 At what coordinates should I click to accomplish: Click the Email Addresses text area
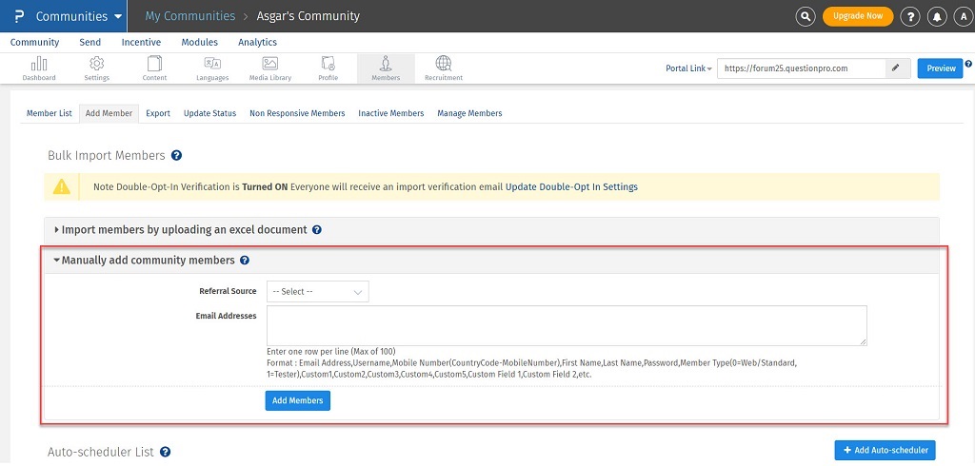[567, 325]
